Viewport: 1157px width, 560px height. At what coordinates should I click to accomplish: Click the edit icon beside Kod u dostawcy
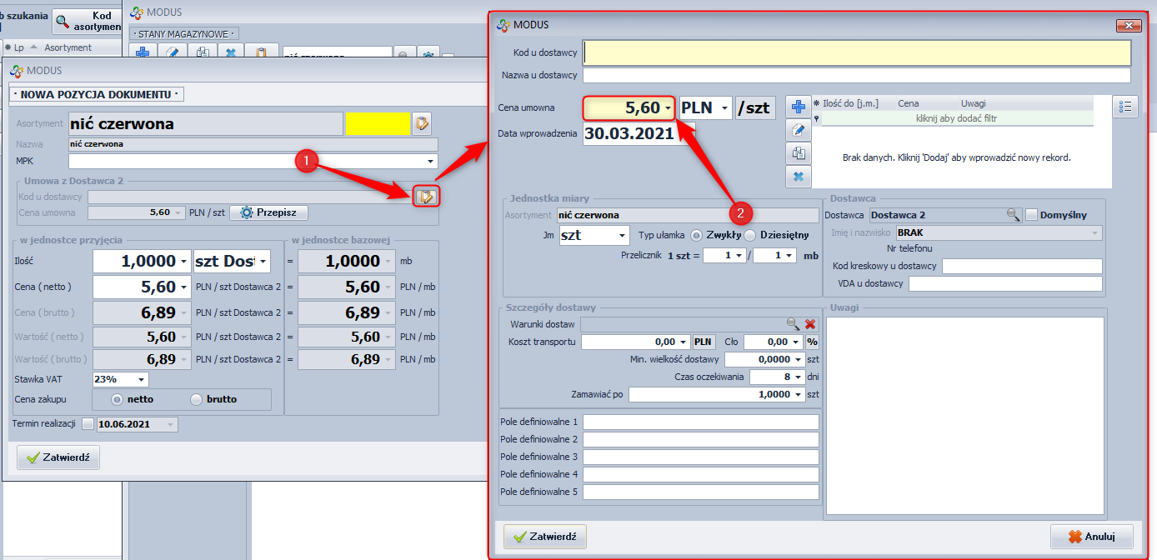coord(425,196)
